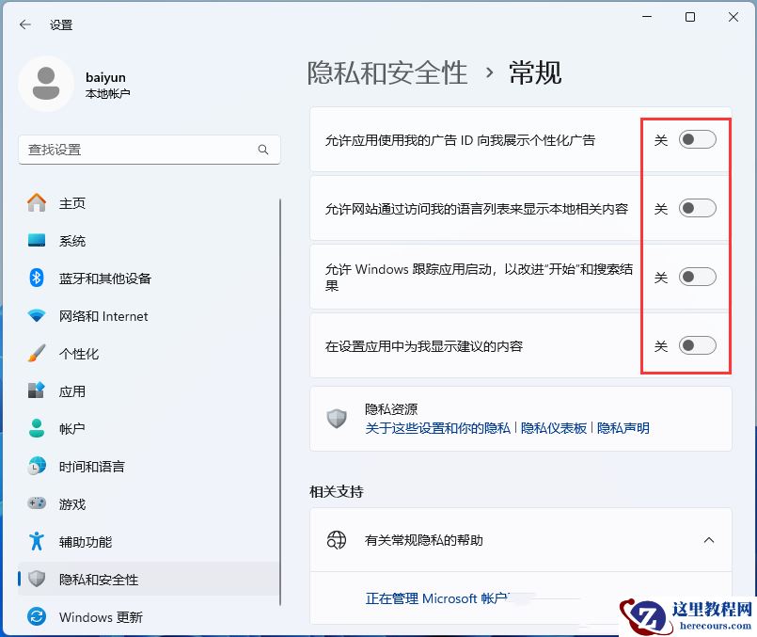Image resolution: width=757 pixels, height=637 pixels.
Task: Open 游戏 settings from sidebar
Action: coord(72,504)
